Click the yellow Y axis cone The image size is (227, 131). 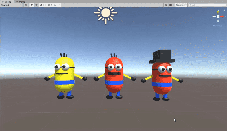218,12
